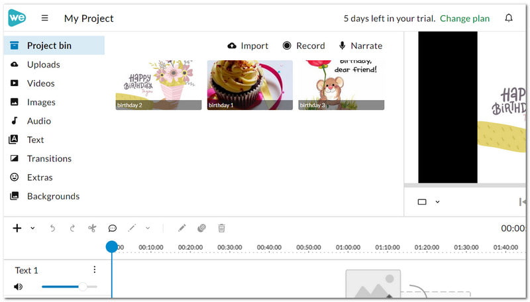This screenshot has height=302, width=530.
Task: Click the Record button
Action: (x=303, y=46)
